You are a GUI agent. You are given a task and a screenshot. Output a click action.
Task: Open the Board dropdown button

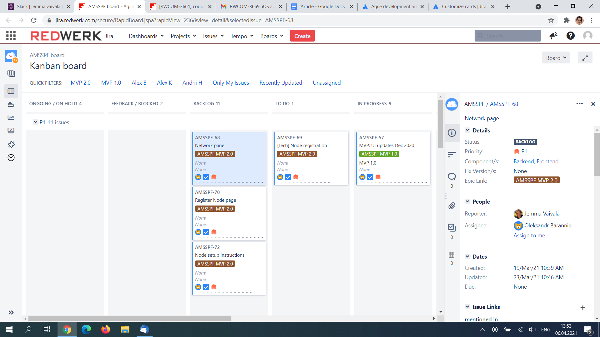click(556, 58)
